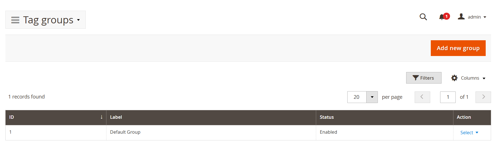Go to the previous page arrow
This screenshot has width=499, height=159.
(x=422, y=97)
